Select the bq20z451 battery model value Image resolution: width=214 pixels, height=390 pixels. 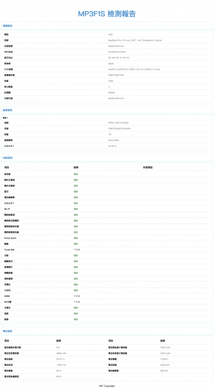click(165, 365)
